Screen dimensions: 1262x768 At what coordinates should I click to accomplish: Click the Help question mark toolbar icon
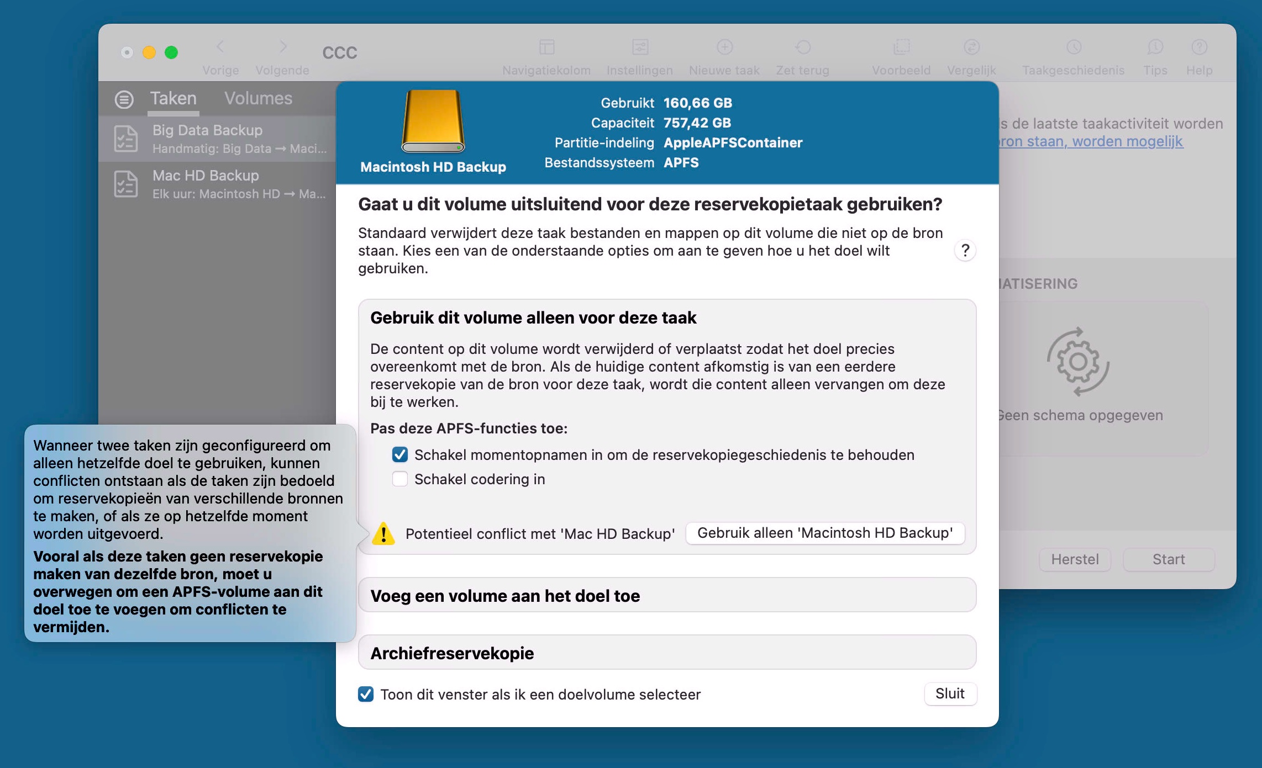(1199, 47)
